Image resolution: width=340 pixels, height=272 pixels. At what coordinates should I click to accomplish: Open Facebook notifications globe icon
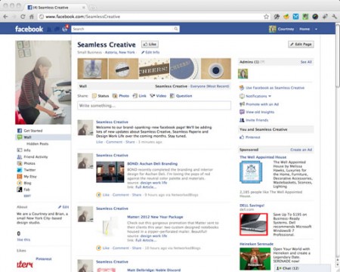pyautogui.click(x=65, y=29)
